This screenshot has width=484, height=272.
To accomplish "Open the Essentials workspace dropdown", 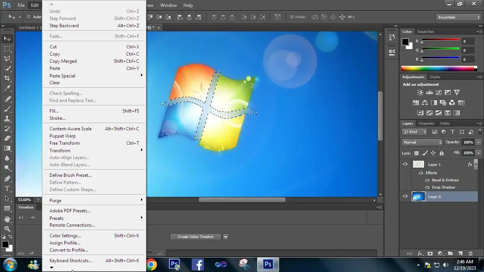I will (x=458, y=17).
